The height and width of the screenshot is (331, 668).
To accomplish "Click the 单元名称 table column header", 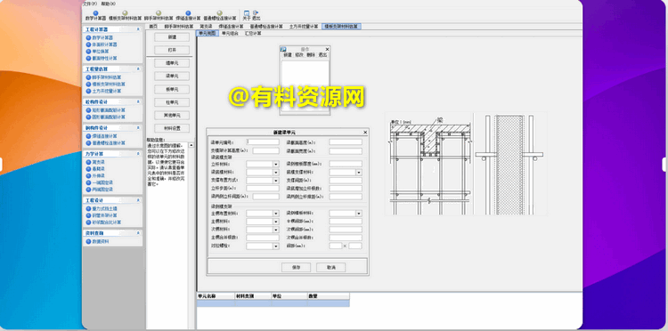I will pyautogui.click(x=216, y=295).
